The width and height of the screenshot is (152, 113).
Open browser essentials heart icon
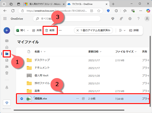coord(133,11)
